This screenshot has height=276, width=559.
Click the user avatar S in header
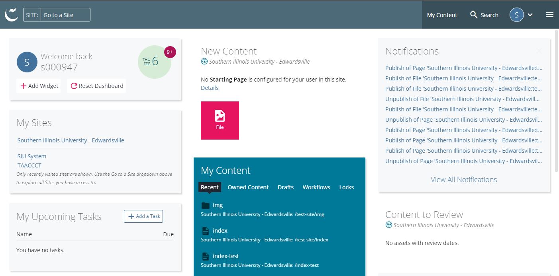(516, 15)
